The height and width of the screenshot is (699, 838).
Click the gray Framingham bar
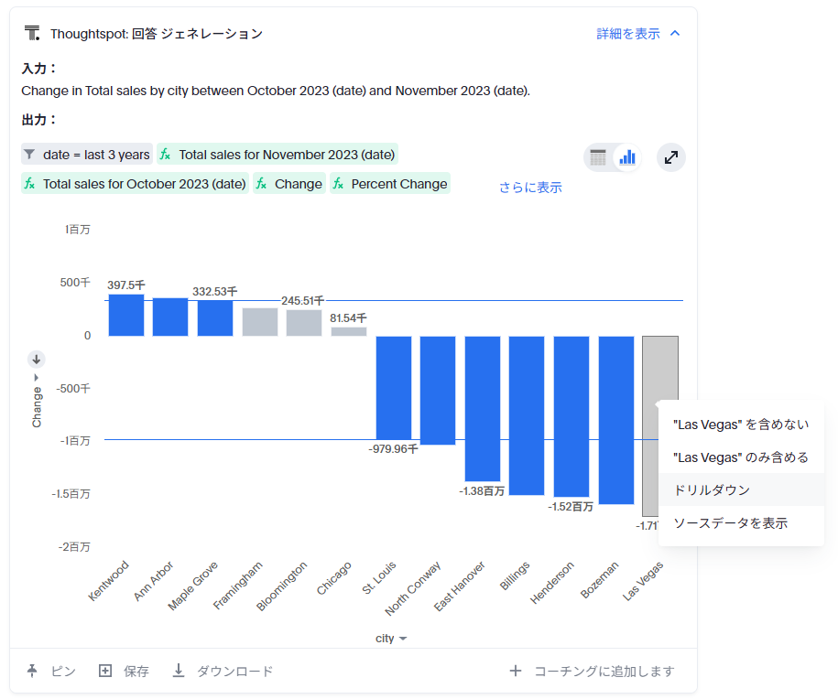[260, 322]
